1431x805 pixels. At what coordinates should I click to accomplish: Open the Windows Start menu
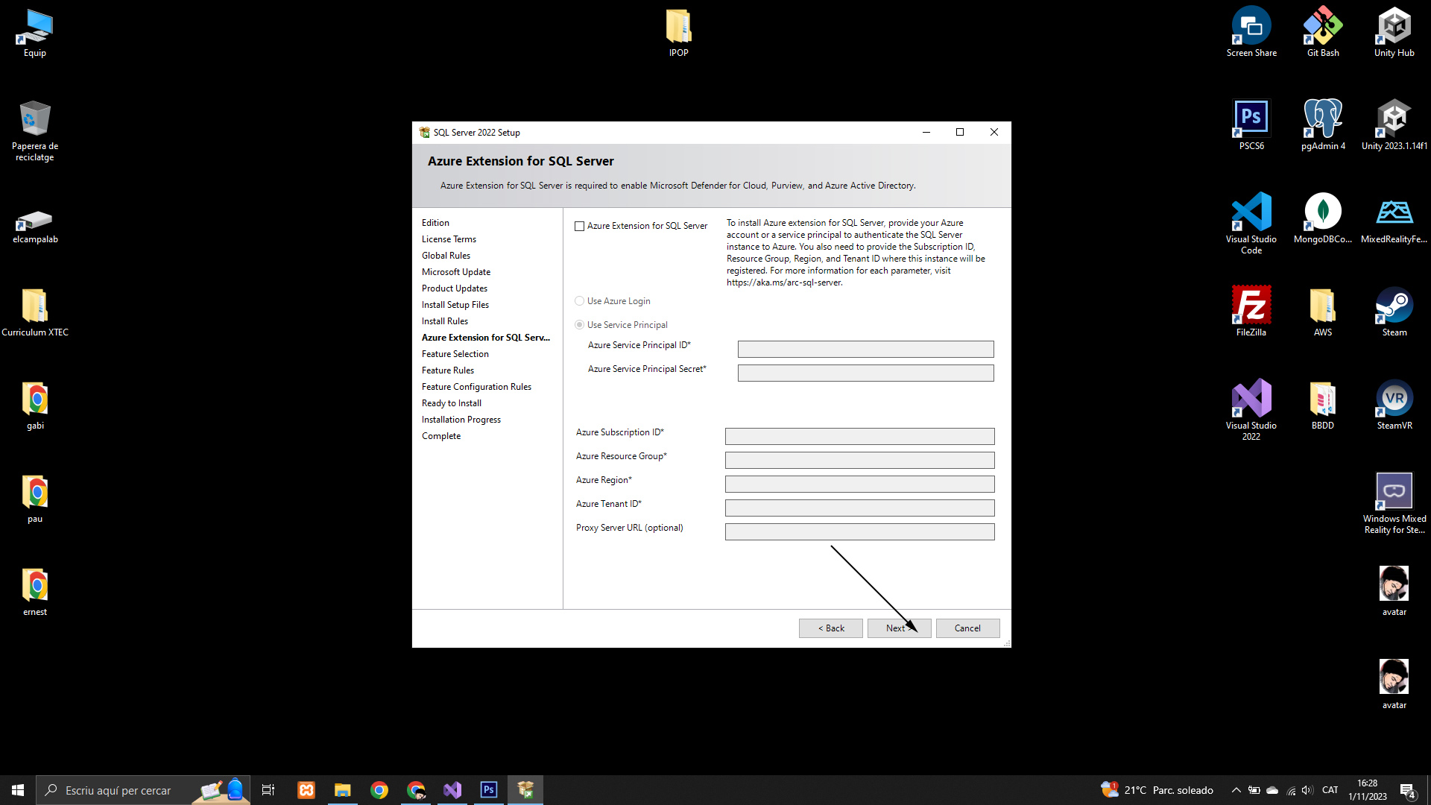[18, 790]
